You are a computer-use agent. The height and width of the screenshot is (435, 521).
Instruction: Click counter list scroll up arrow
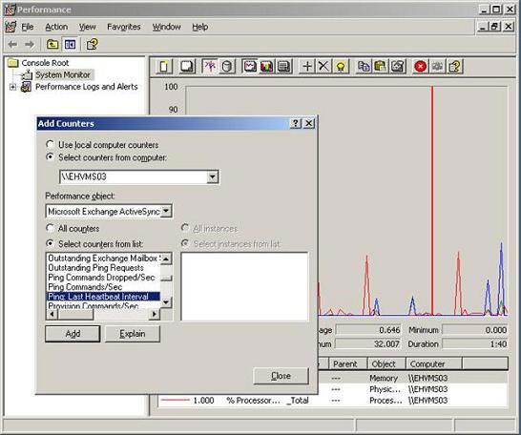(x=166, y=259)
